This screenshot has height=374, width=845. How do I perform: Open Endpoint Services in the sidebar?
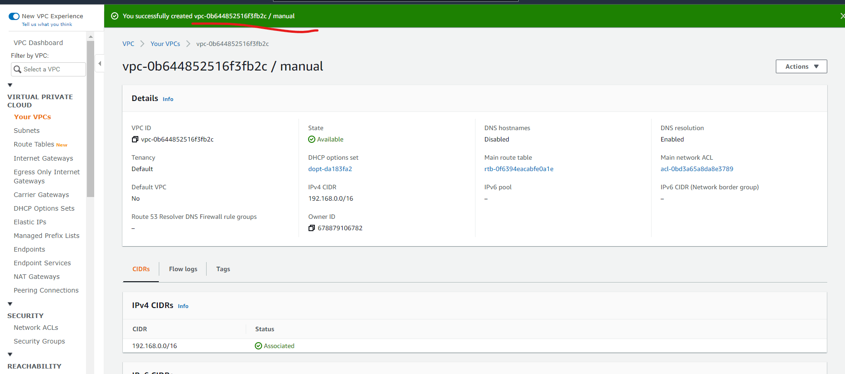(x=42, y=263)
